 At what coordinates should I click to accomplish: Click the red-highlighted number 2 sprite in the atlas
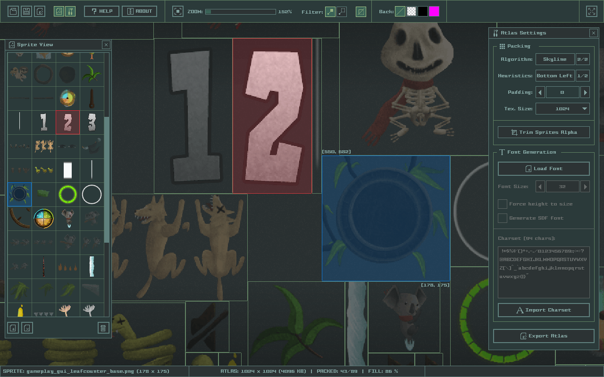coord(272,116)
